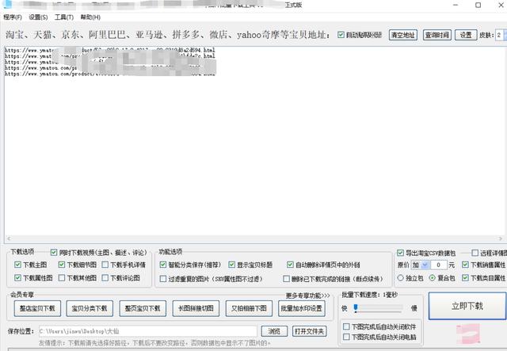Enable 下载评论图 checkbox
The width and height of the screenshot is (507, 351).
[x=105, y=277]
